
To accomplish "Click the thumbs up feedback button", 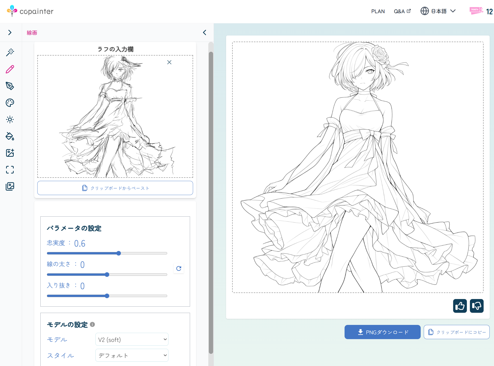I will coord(460,306).
